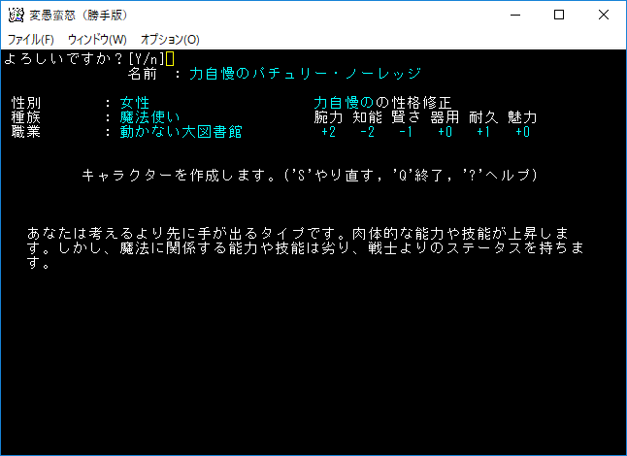Click the +1 value under 耐久

pos(483,132)
